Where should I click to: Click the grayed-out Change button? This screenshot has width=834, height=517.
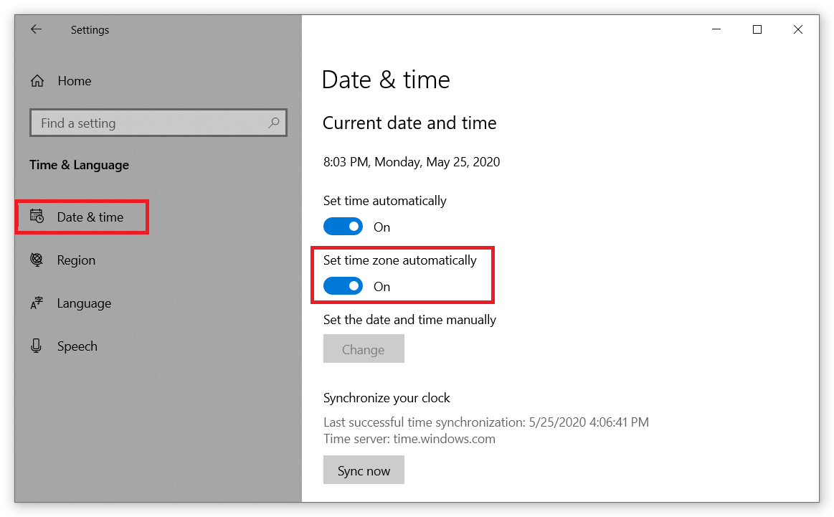(x=364, y=349)
